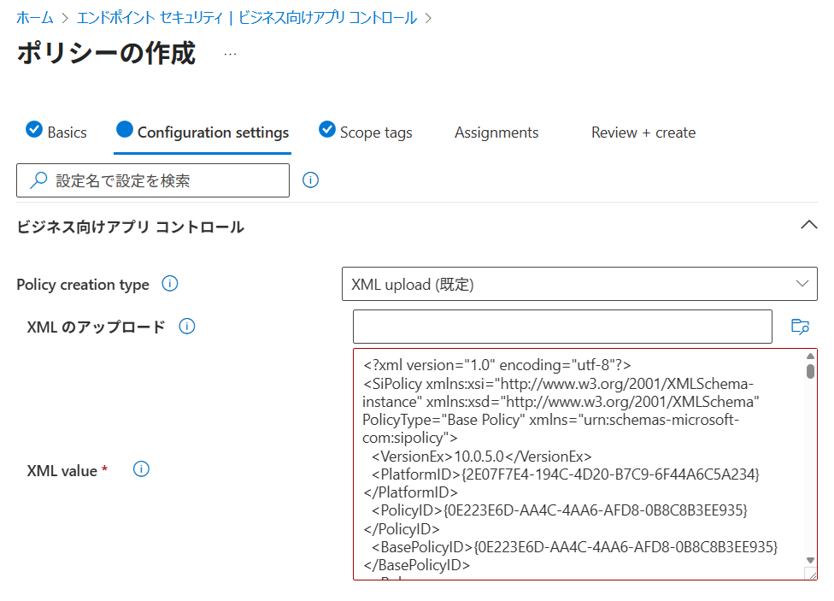Click the 設定名で設定を検索 search field
The height and width of the screenshot is (601, 834).
154,180
